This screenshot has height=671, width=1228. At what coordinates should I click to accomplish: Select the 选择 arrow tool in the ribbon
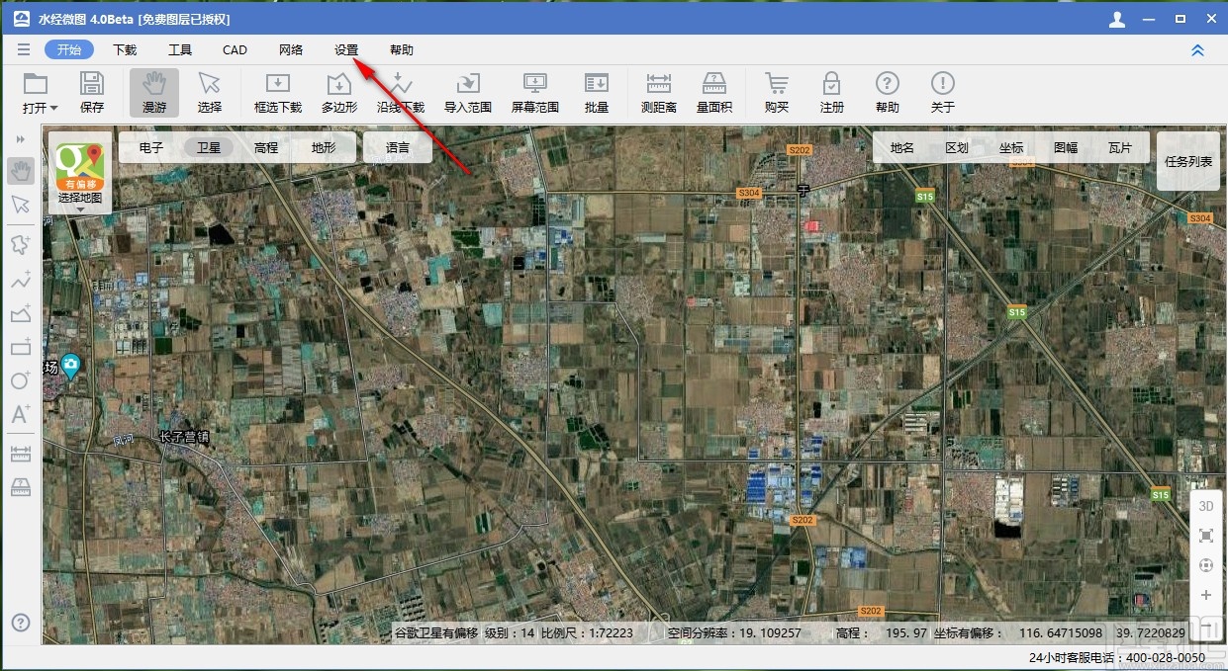point(210,92)
